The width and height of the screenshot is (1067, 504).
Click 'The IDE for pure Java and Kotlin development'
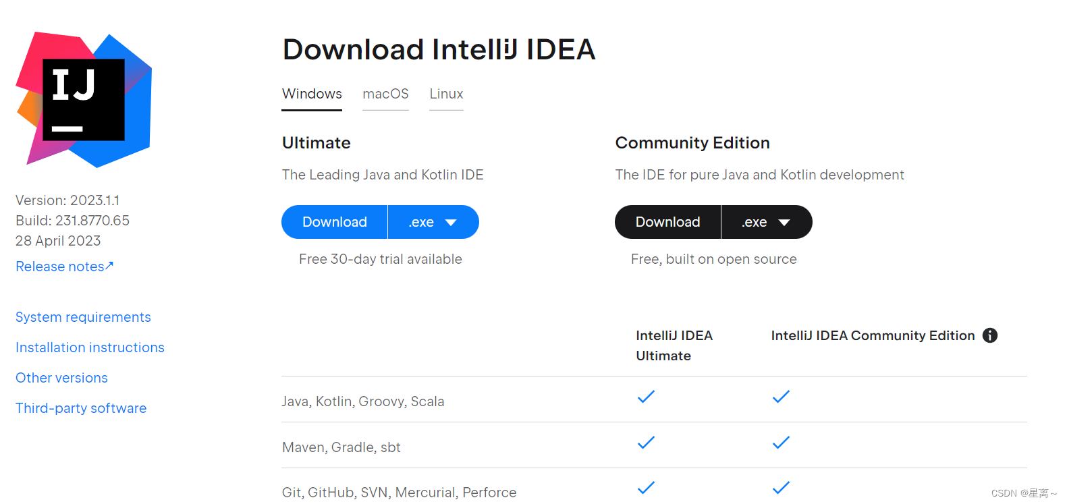click(x=759, y=175)
